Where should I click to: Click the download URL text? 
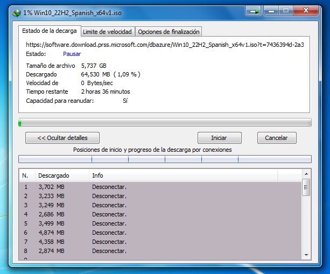(x=165, y=45)
